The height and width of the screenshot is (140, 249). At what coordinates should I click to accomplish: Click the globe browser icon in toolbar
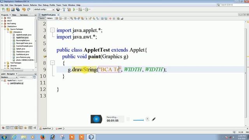click(58, 9)
